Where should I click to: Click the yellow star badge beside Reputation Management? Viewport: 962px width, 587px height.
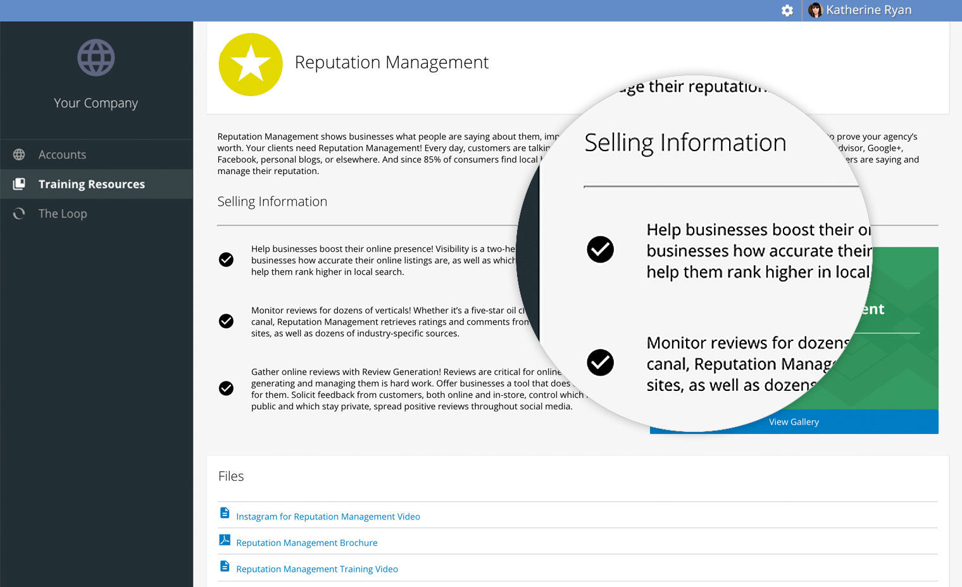click(x=251, y=65)
